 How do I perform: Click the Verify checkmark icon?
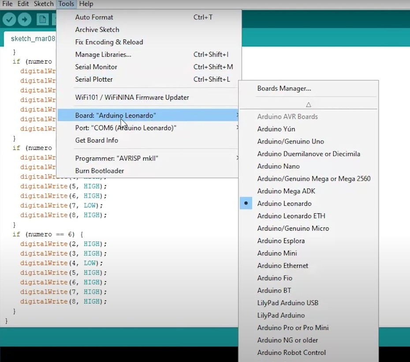pyautogui.click(x=9, y=19)
